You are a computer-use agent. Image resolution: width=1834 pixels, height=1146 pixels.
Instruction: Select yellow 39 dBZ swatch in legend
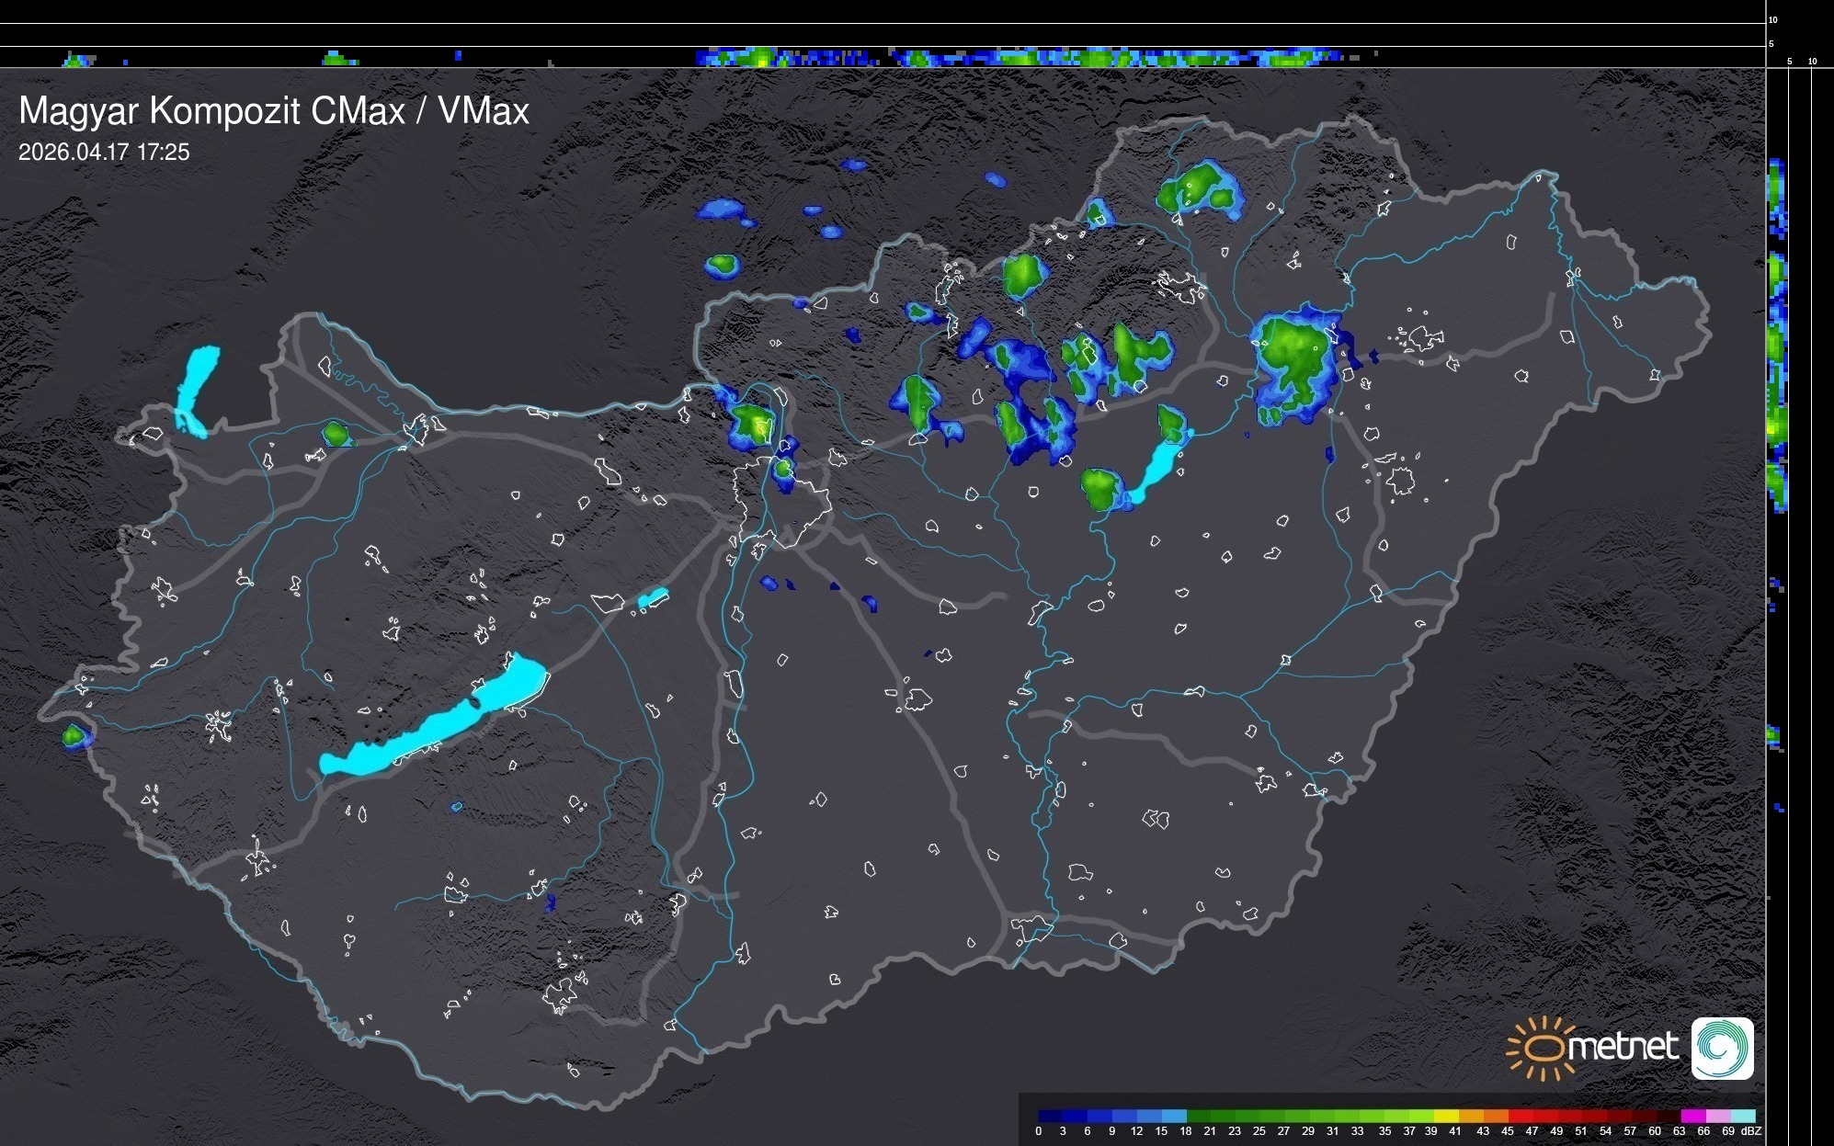[1445, 1116]
